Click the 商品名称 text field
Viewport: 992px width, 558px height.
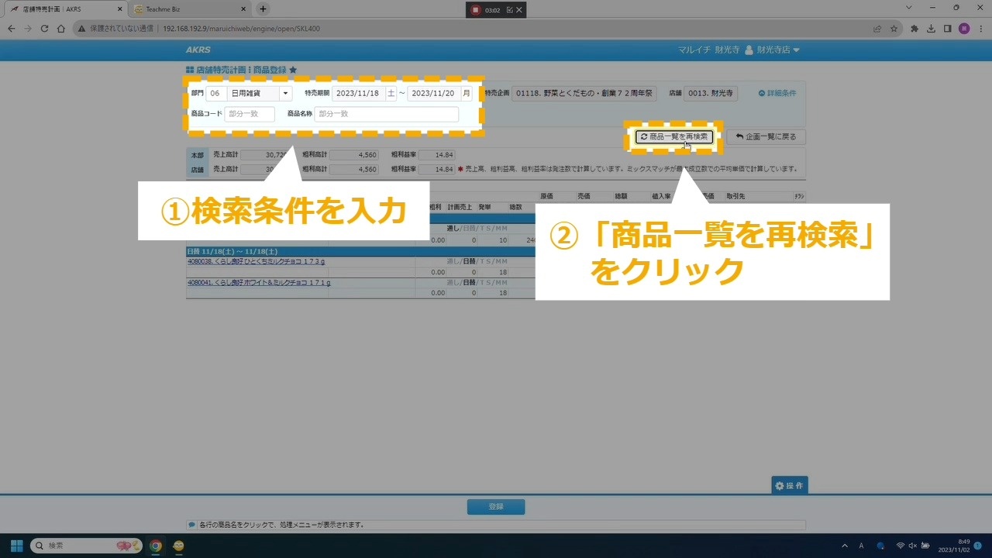point(386,114)
